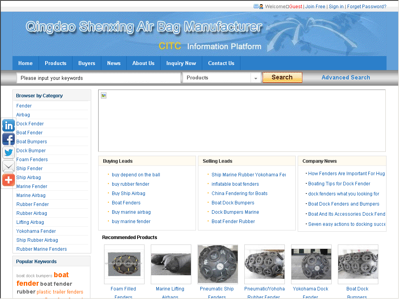
Task: Open the Boat Dock Bumpers product thumbnail
Action: (358, 264)
